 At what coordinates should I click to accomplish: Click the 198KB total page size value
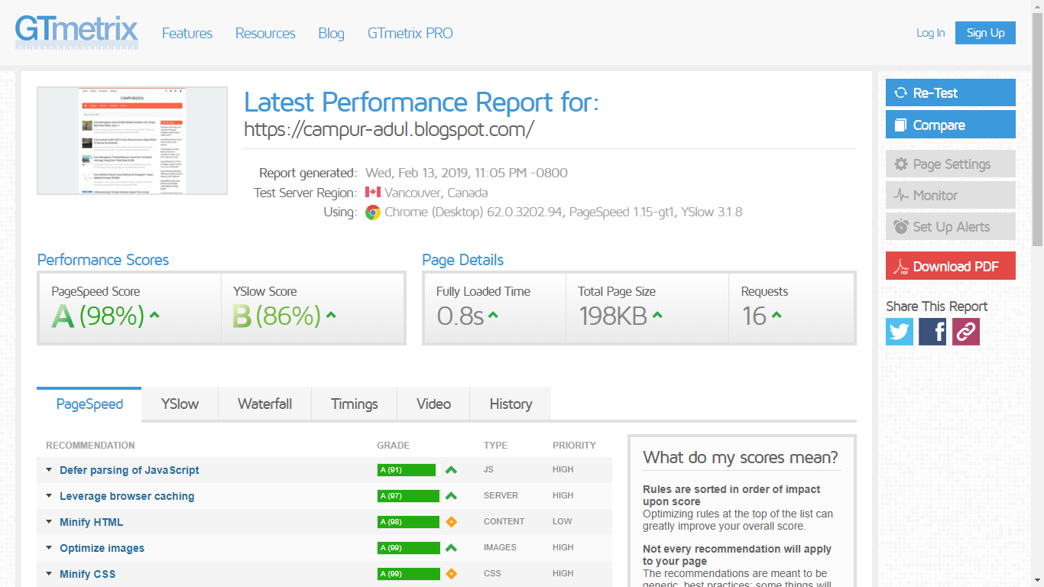(x=613, y=316)
